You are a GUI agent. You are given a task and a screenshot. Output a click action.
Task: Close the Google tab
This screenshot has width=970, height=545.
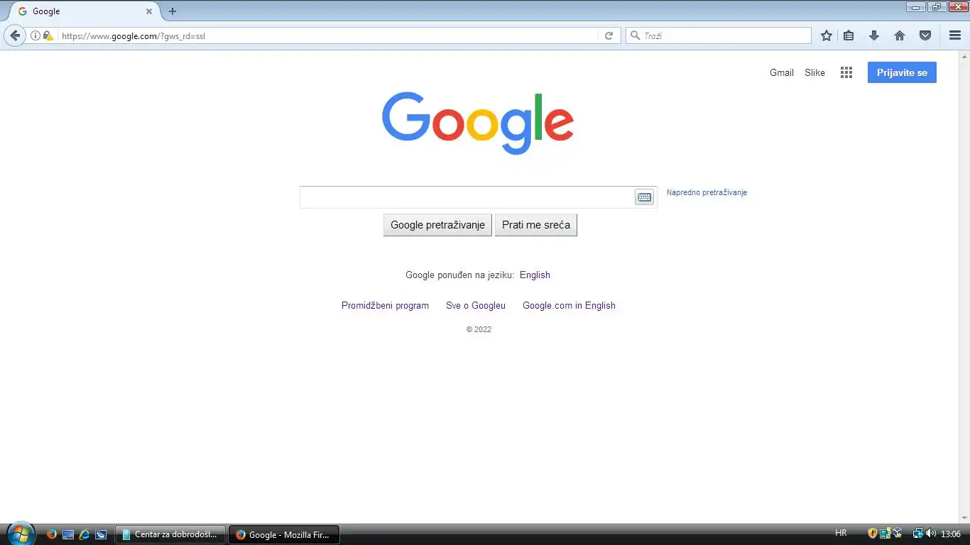[x=149, y=11]
